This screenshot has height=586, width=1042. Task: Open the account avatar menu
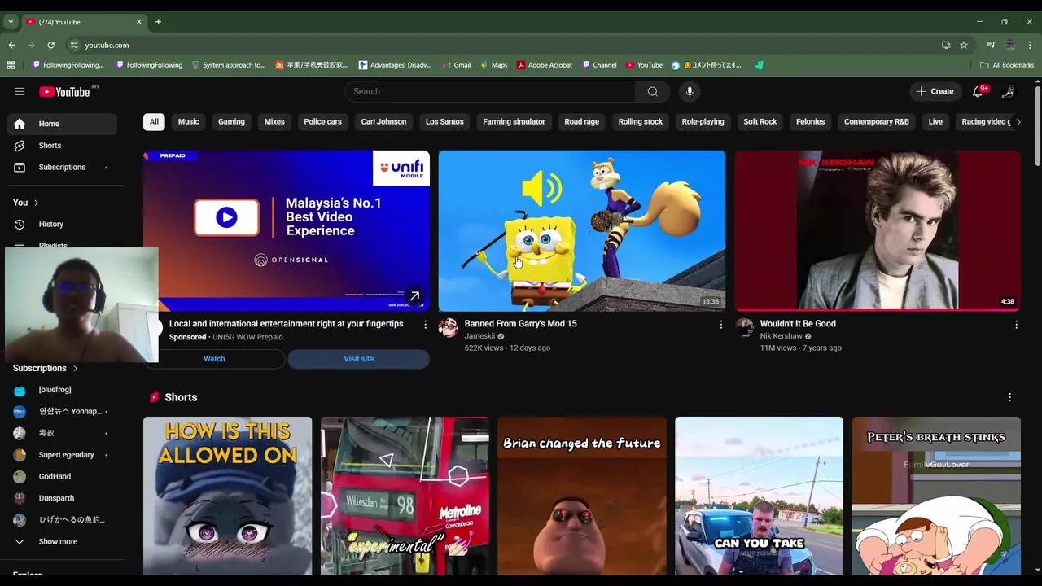click(x=1008, y=92)
